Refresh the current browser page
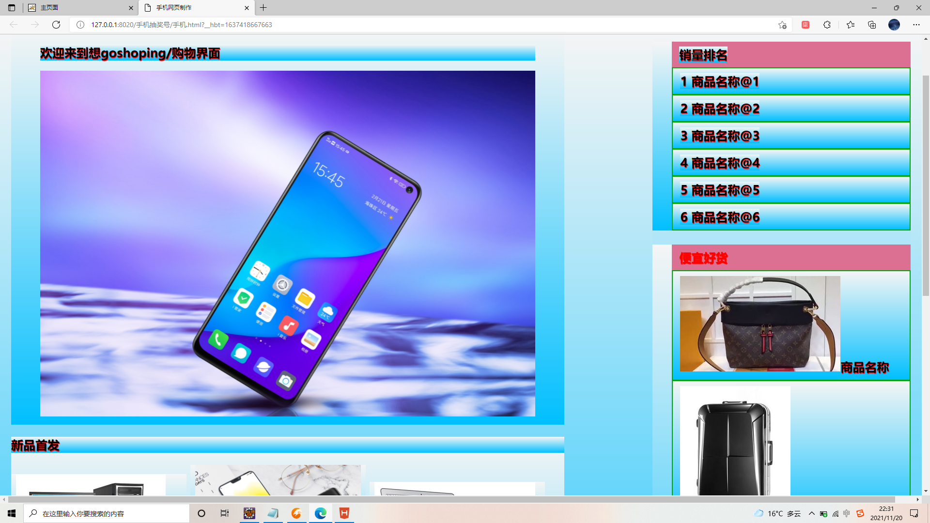Viewport: 930px width, 523px height. pyautogui.click(x=56, y=25)
